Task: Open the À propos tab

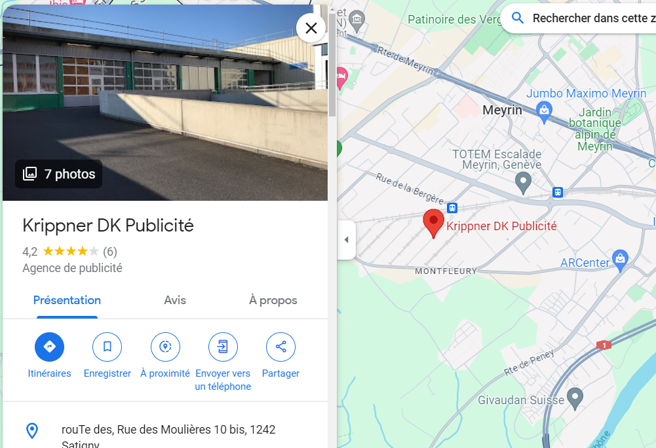Action: click(273, 300)
